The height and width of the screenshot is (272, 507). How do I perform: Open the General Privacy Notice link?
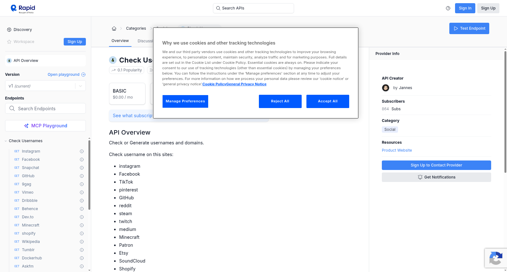coord(246,84)
